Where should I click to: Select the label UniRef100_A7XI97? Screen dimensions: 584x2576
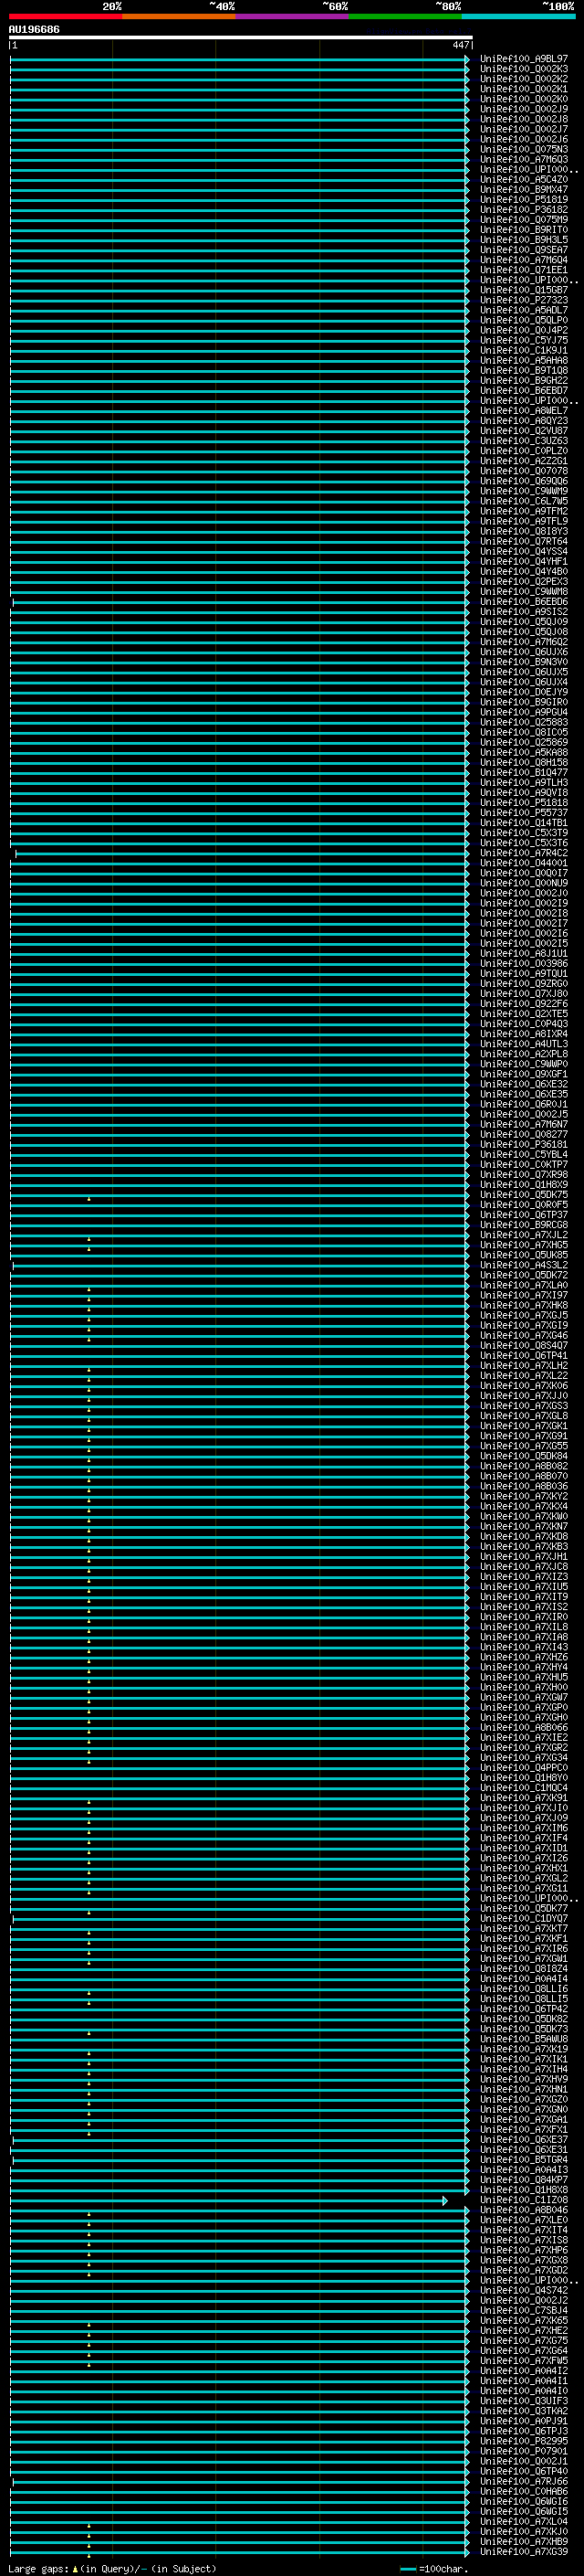[524, 1295]
